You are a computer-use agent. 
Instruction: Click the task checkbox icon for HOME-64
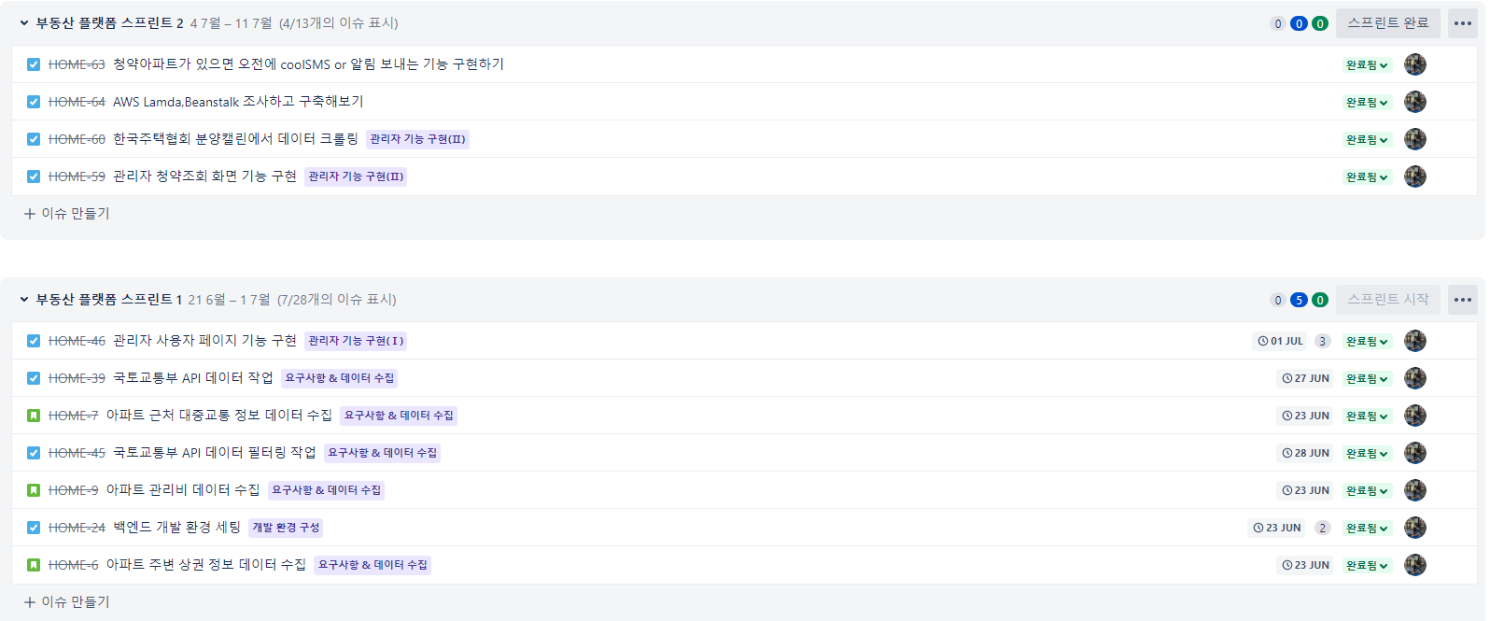[x=34, y=102]
